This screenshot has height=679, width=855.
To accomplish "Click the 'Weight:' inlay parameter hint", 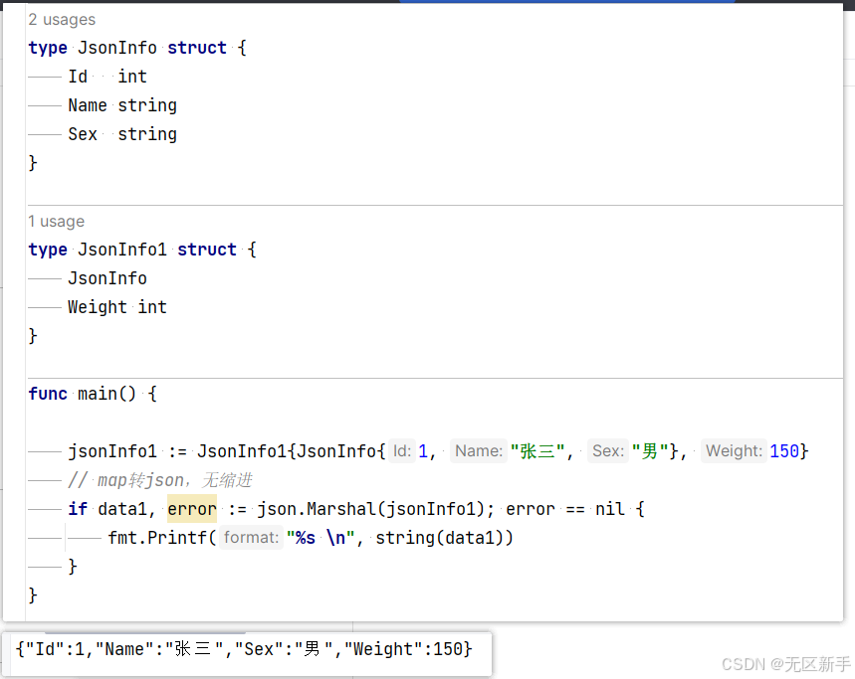I will [734, 451].
